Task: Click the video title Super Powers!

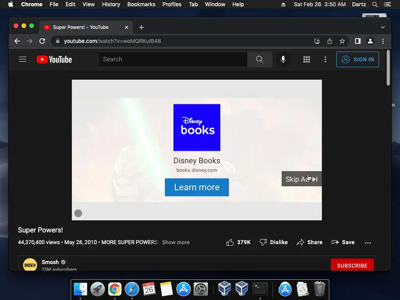Action: [x=40, y=230]
